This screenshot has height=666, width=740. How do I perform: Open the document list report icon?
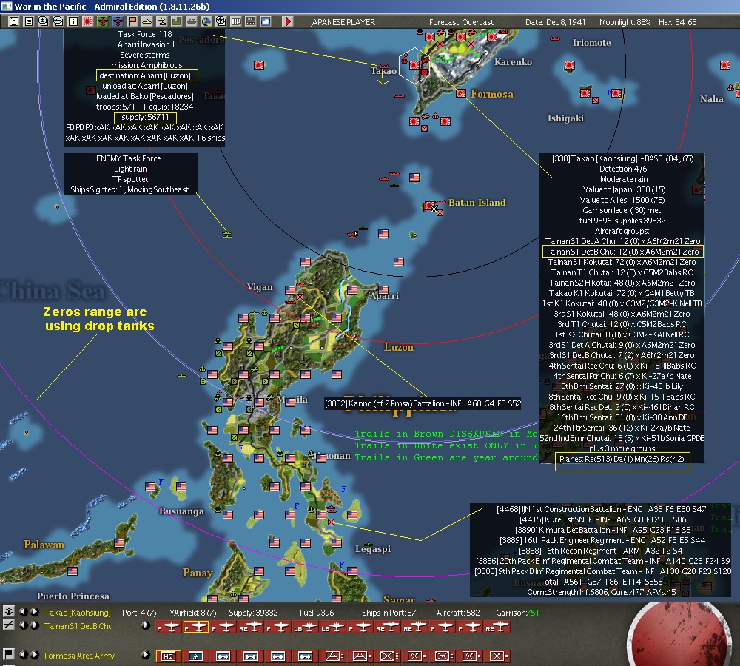click(29, 21)
